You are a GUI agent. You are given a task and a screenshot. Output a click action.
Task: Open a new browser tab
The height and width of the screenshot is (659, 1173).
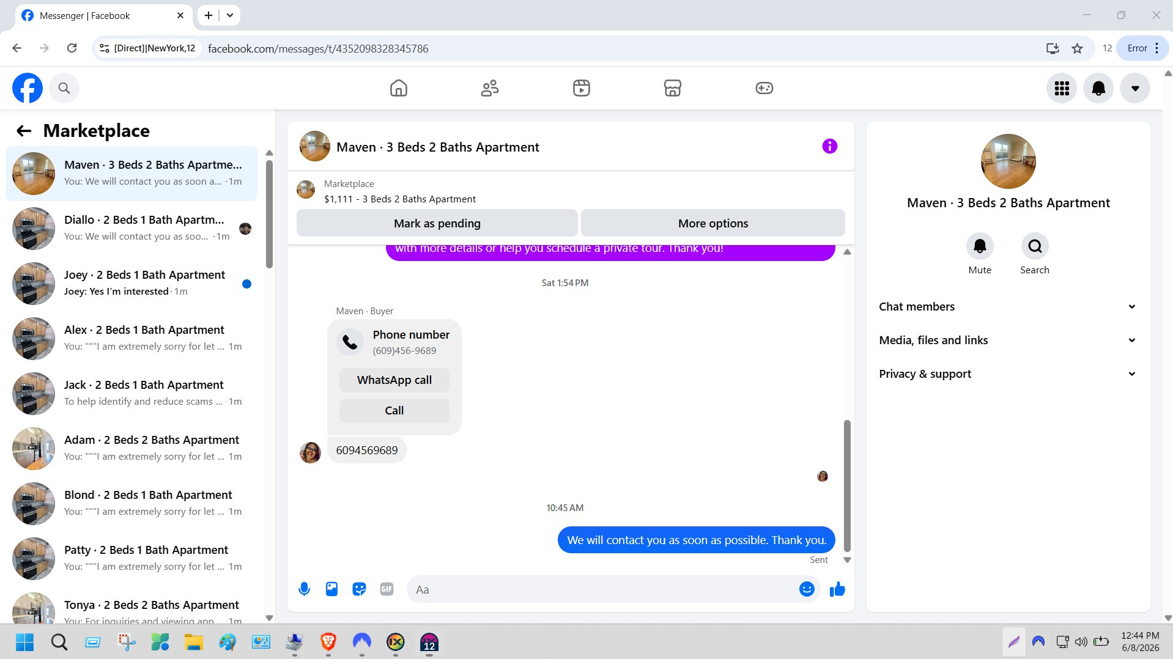(x=208, y=15)
